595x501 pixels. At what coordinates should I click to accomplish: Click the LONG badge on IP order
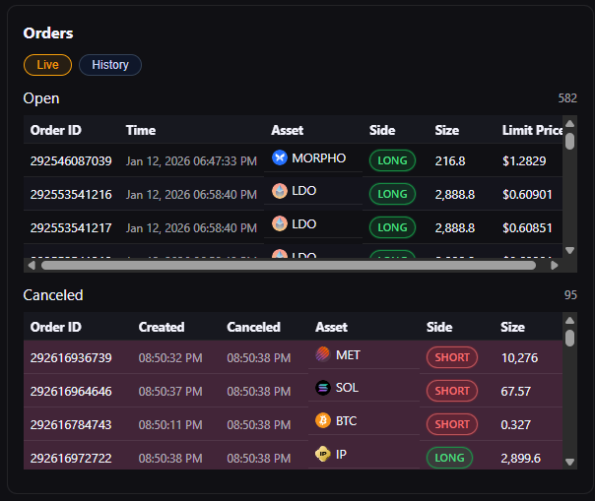tap(449, 458)
